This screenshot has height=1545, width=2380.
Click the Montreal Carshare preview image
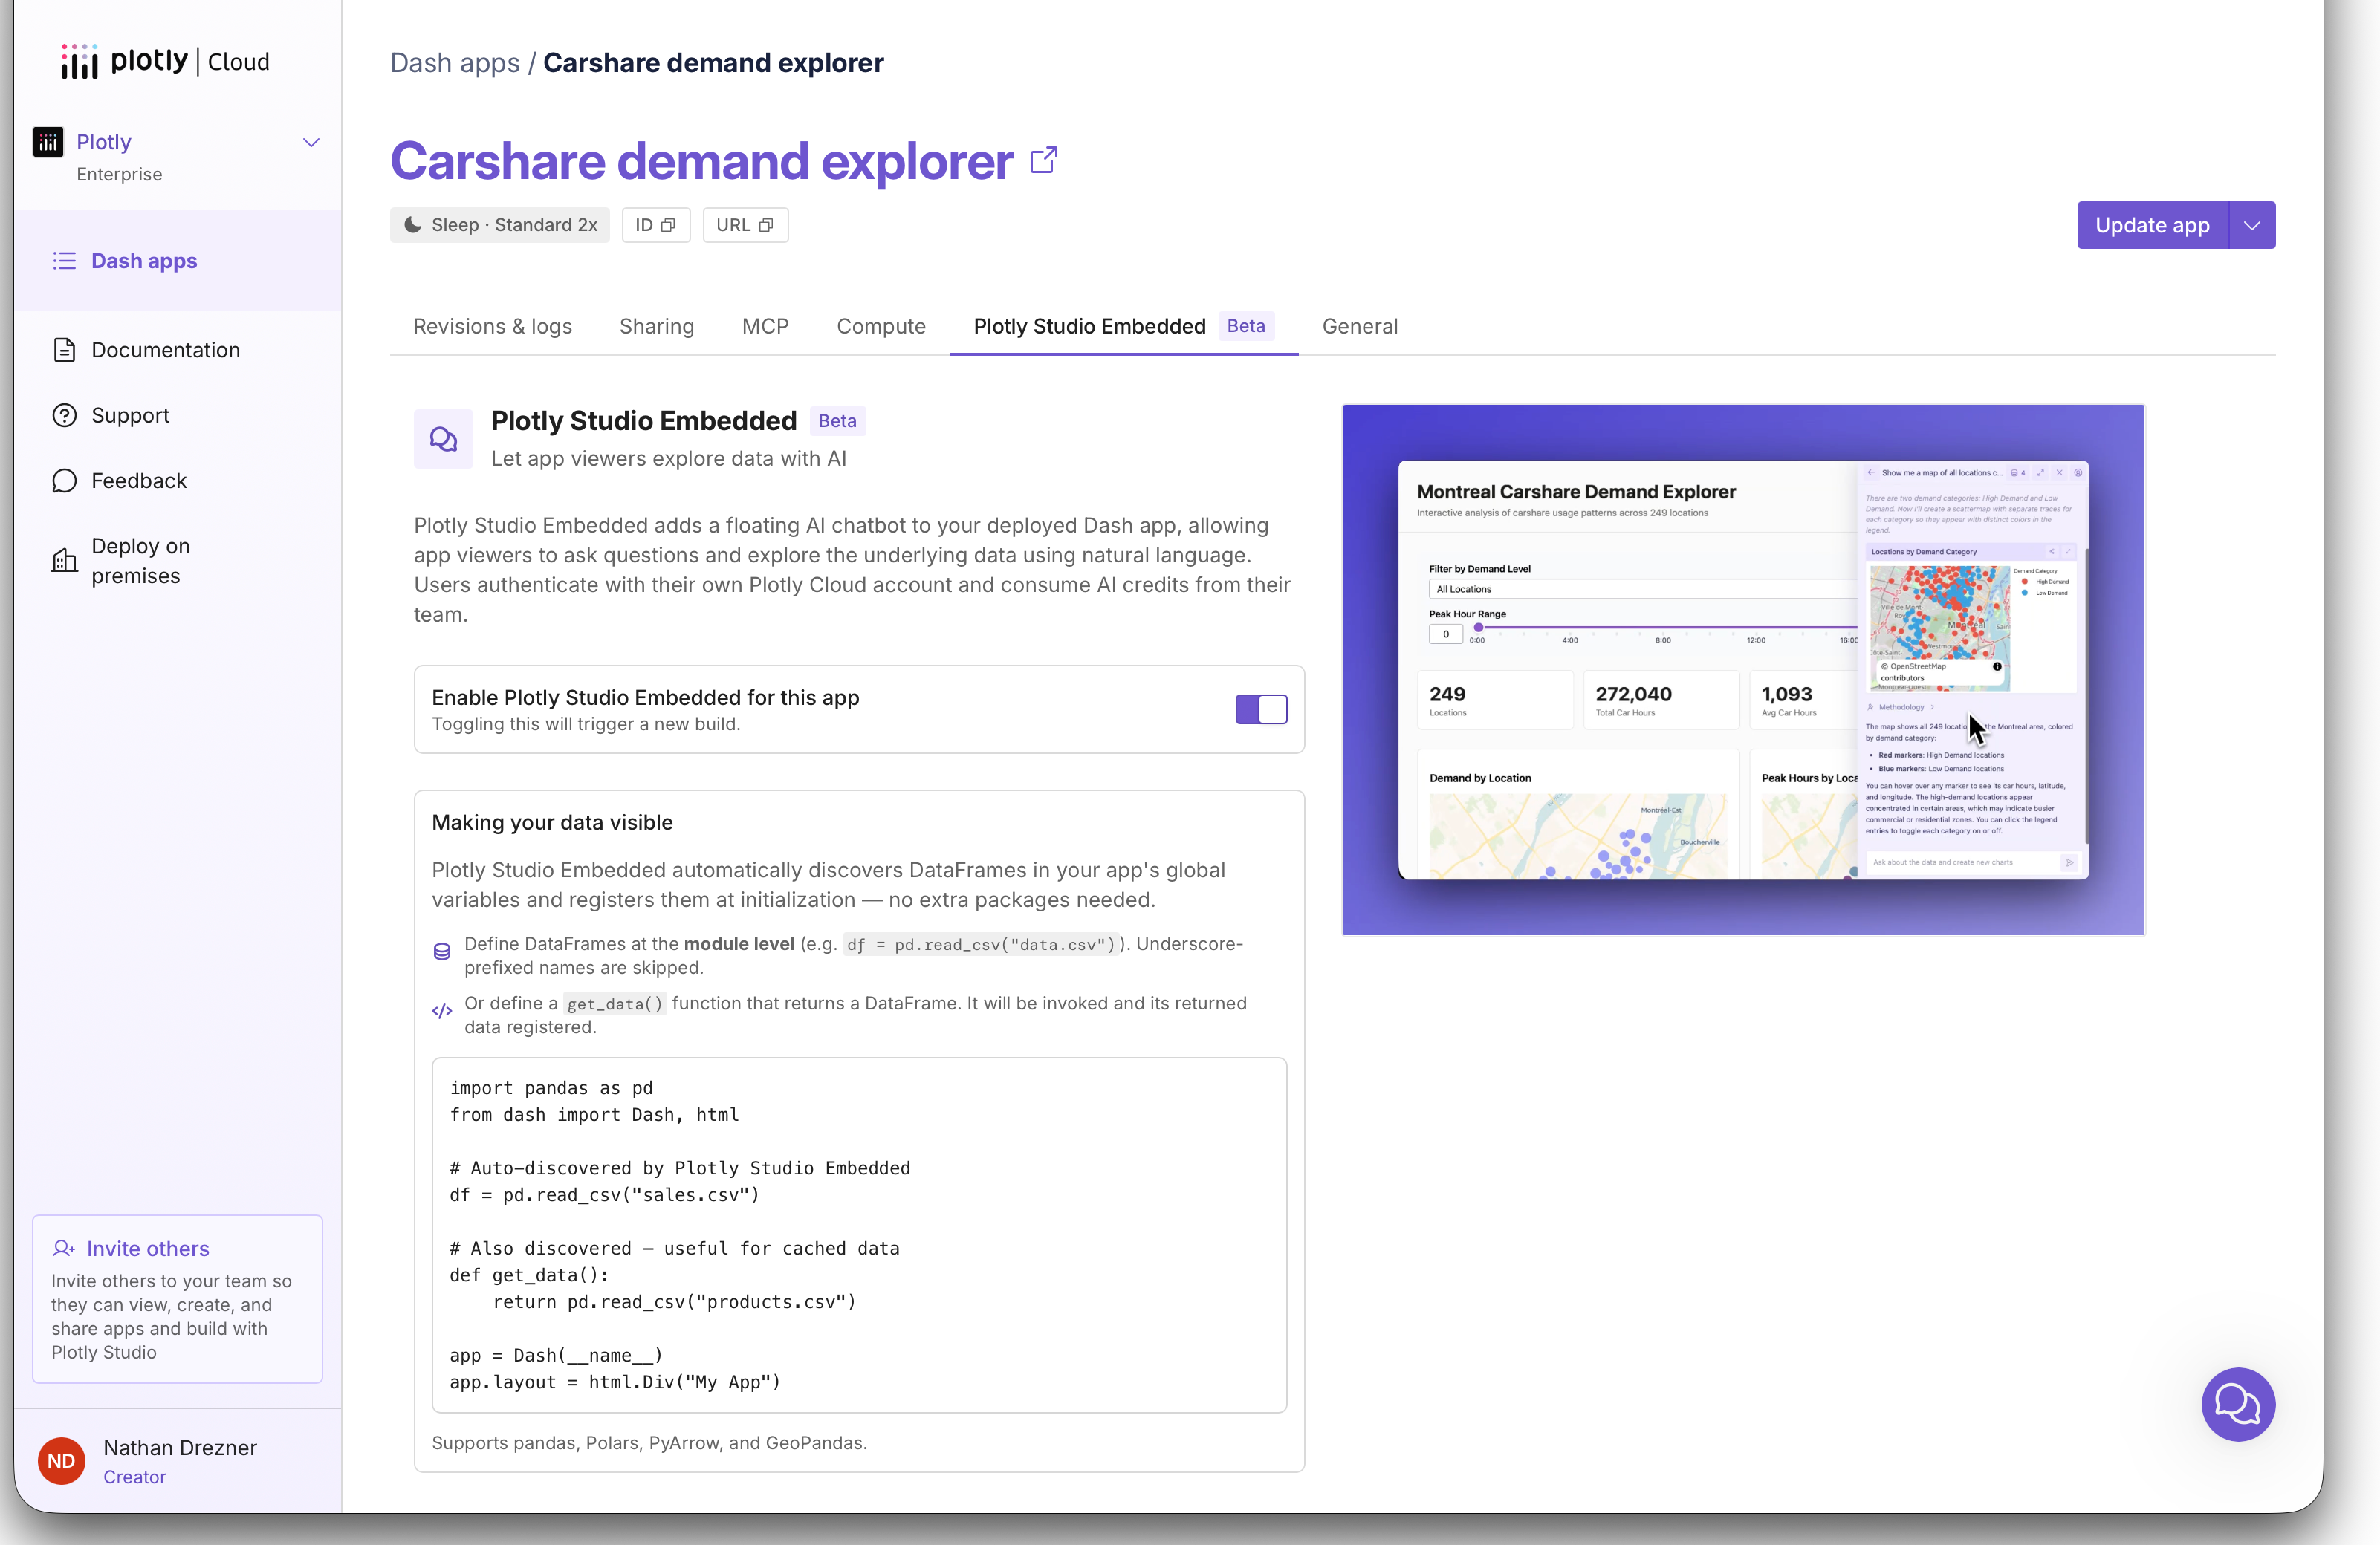click(x=1744, y=669)
